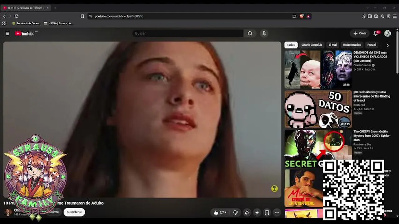Open the Crear create menu
Image resolution: width=399 pixels, height=224 pixels.
click(x=360, y=33)
